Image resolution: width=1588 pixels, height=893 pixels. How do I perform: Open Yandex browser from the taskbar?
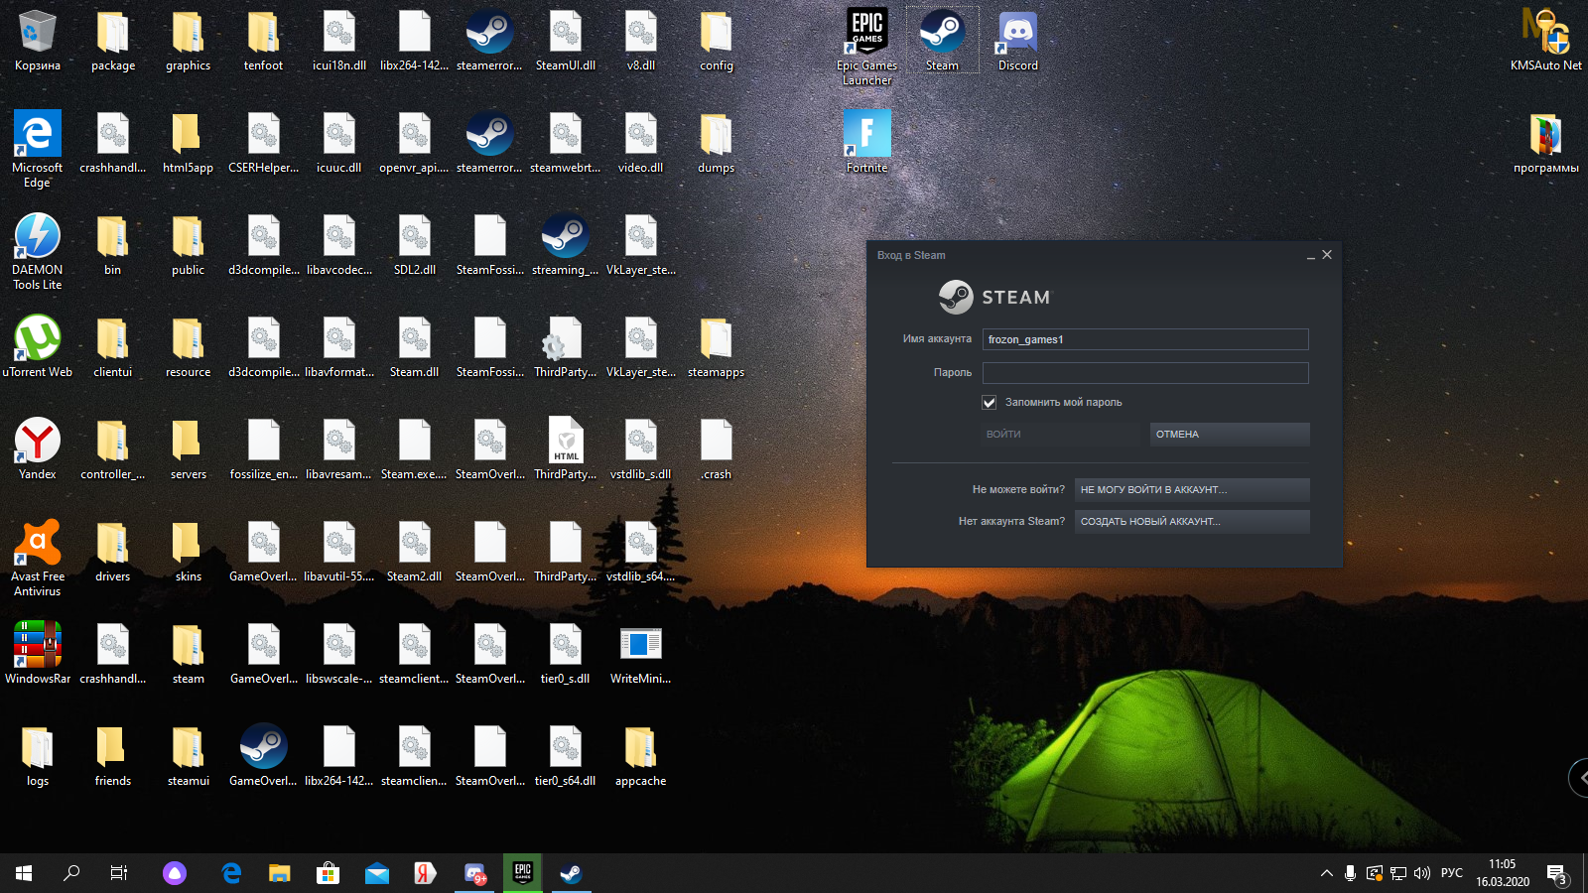coord(425,873)
